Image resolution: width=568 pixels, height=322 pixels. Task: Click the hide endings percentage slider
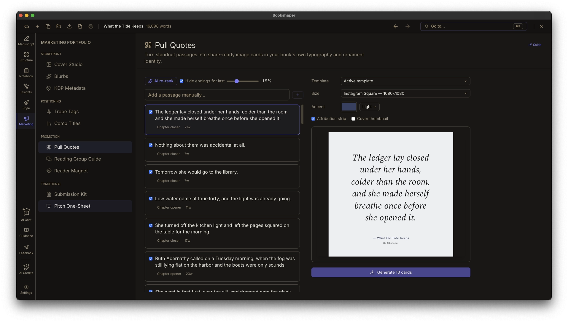click(243, 81)
